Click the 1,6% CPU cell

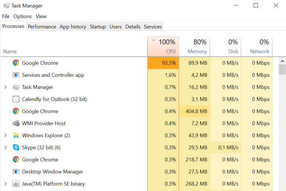coord(163,75)
